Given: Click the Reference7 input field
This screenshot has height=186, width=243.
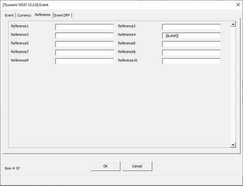Looking at the screenshot, I should coord(84,52).
